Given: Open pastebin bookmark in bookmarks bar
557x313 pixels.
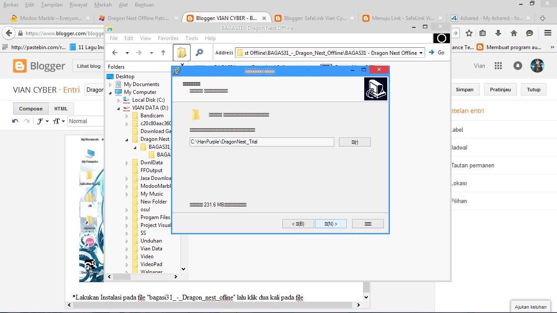Looking at the screenshot, I should click(34, 47).
